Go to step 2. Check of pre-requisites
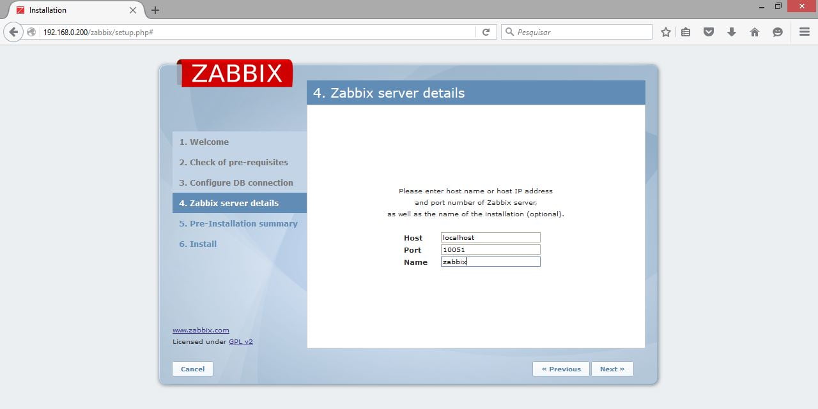The image size is (818, 409). 234,162
